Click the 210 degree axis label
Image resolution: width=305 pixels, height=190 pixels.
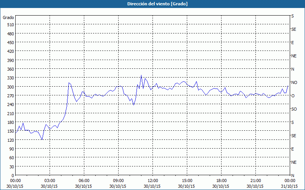11,113
